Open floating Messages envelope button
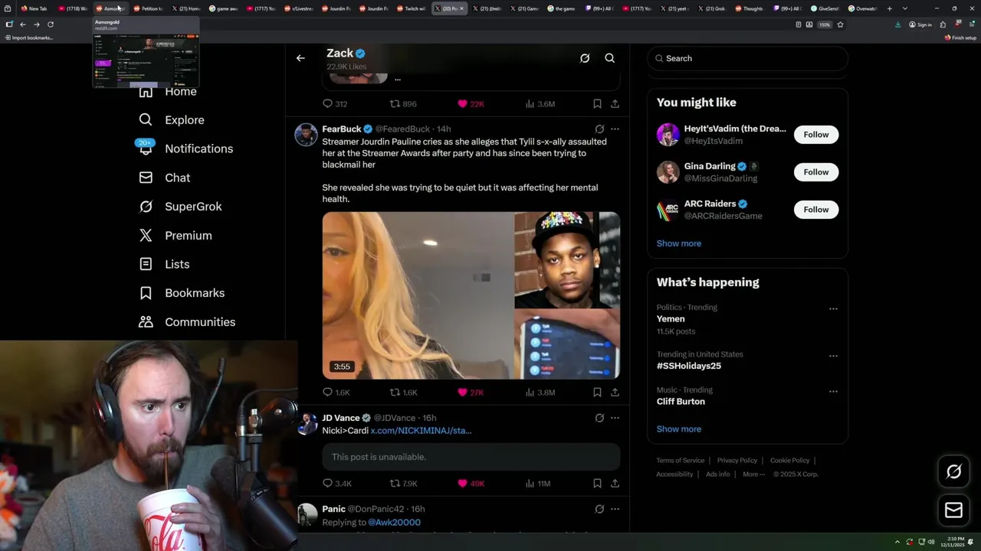 point(953,510)
